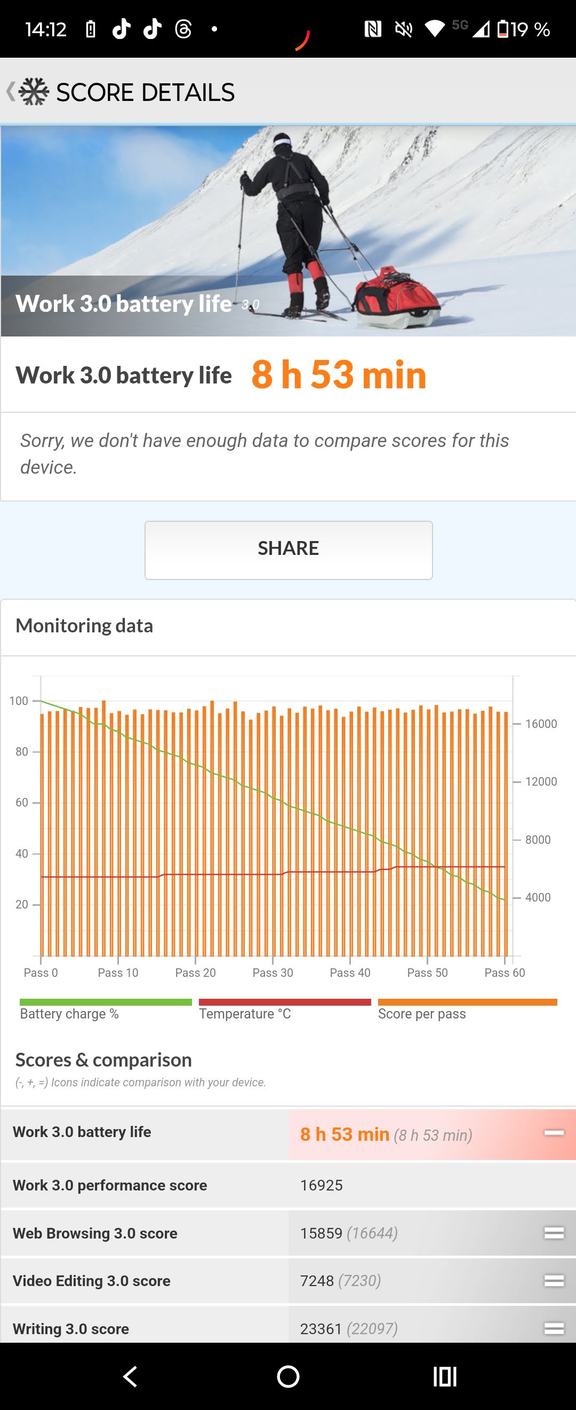The height and width of the screenshot is (1410, 576).
Task: Tap the battery 19 % indicator
Action: [x=523, y=29]
